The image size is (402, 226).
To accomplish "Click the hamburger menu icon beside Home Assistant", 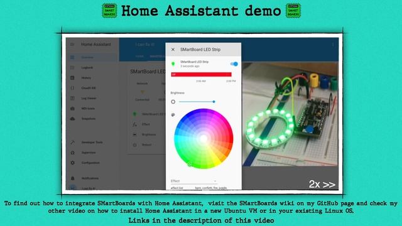I will click(72, 45).
